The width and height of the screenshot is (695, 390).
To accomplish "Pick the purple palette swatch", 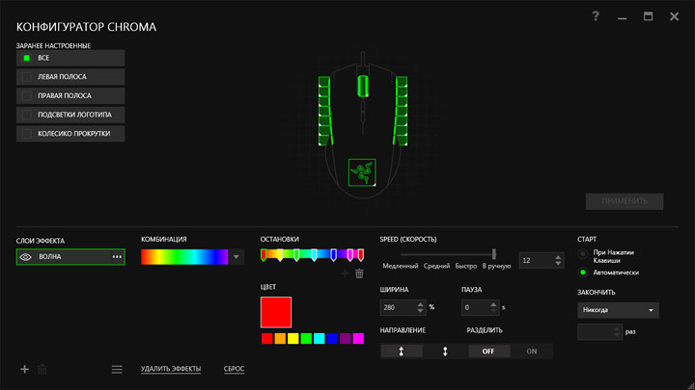I will pos(346,339).
